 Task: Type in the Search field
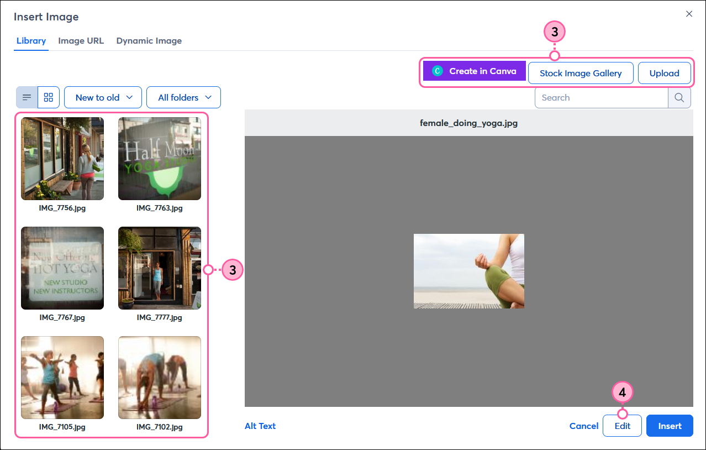[601, 98]
